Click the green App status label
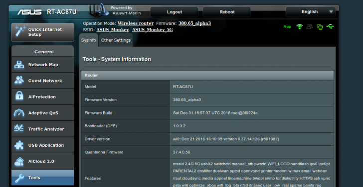The width and height of the screenshot is (363, 187). point(287,27)
